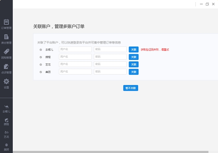This screenshot has height=153, width=218.
Task: Open 团购管理 tag icon
Action: pos(6,52)
